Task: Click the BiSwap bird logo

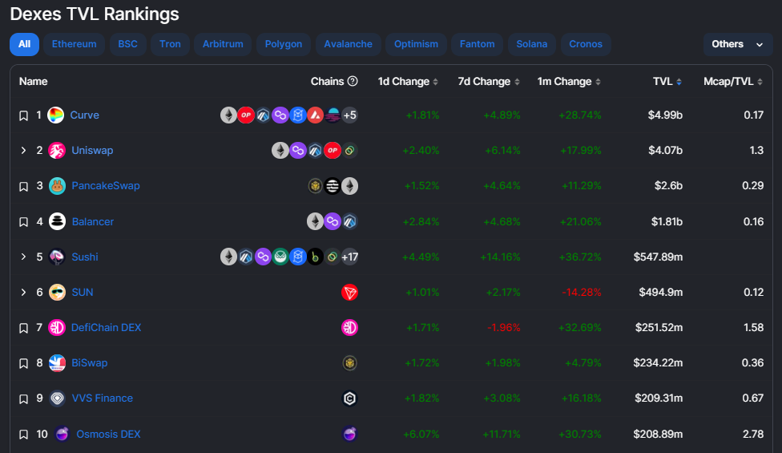Action: [57, 363]
